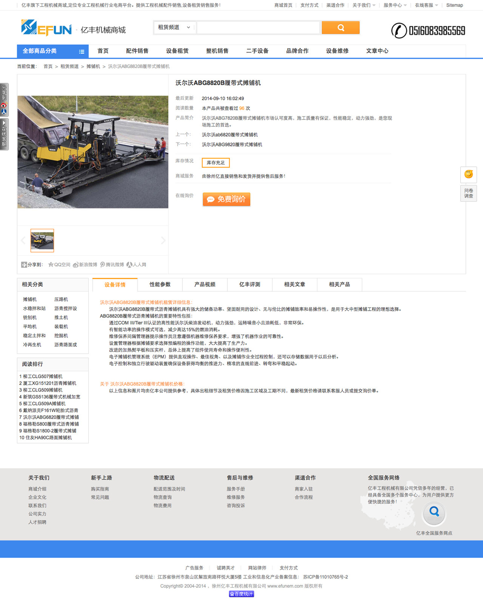Screen dimensions: 483x605
Task: Open next product 沃尔沃ABG9820履带式摊铺机
Action: click(x=232, y=144)
